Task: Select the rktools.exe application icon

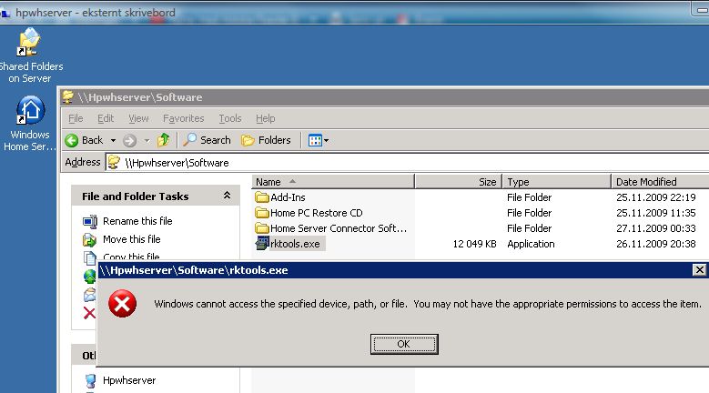Action: (262, 243)
